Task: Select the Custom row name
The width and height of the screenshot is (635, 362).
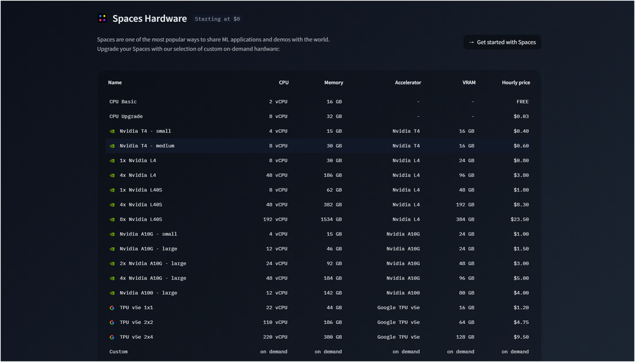Action: coord(118,352)
